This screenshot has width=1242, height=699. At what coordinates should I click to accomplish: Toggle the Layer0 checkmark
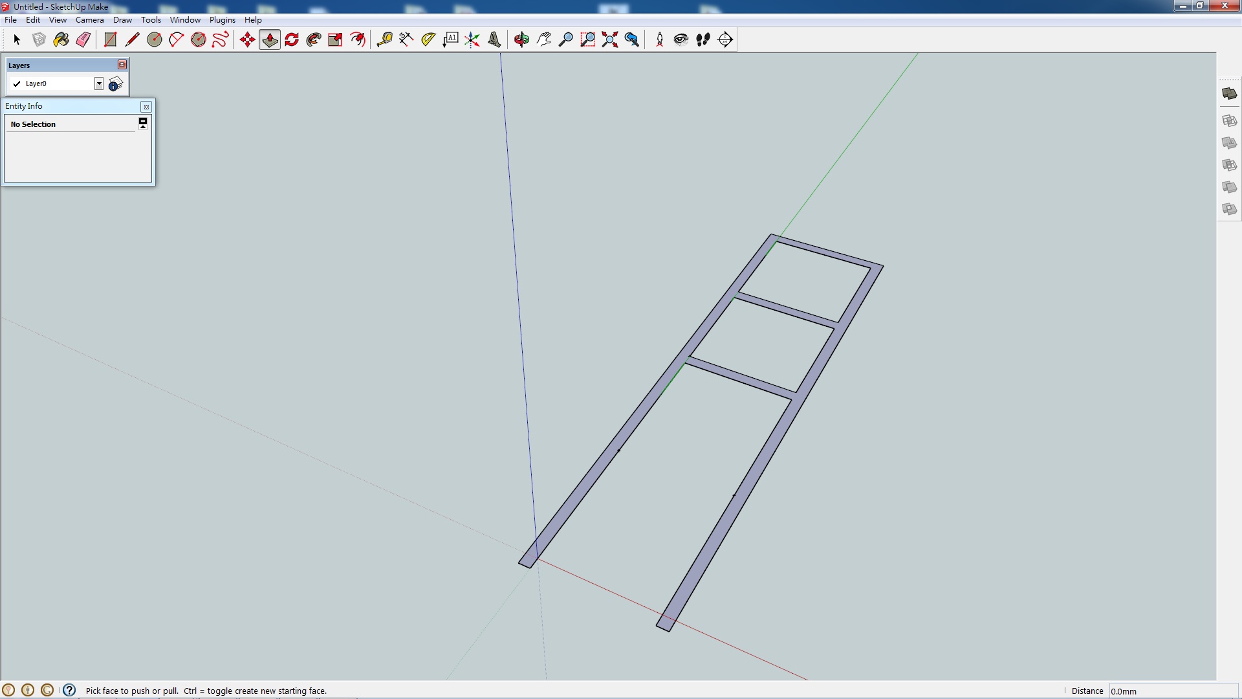coord(17,83)
